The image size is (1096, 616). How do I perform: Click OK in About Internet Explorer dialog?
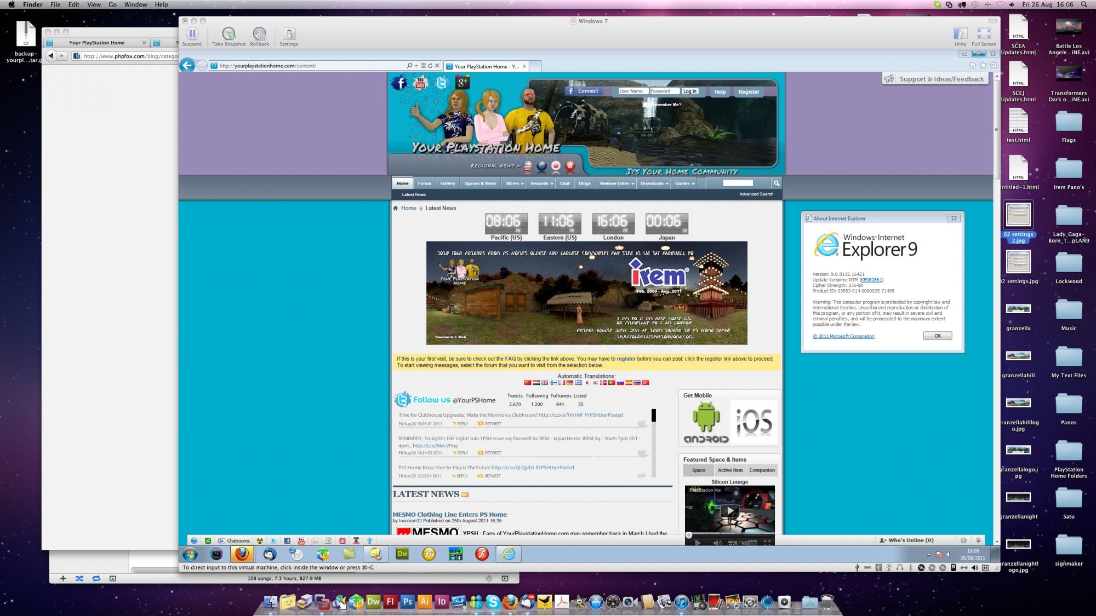click(937, 336)
